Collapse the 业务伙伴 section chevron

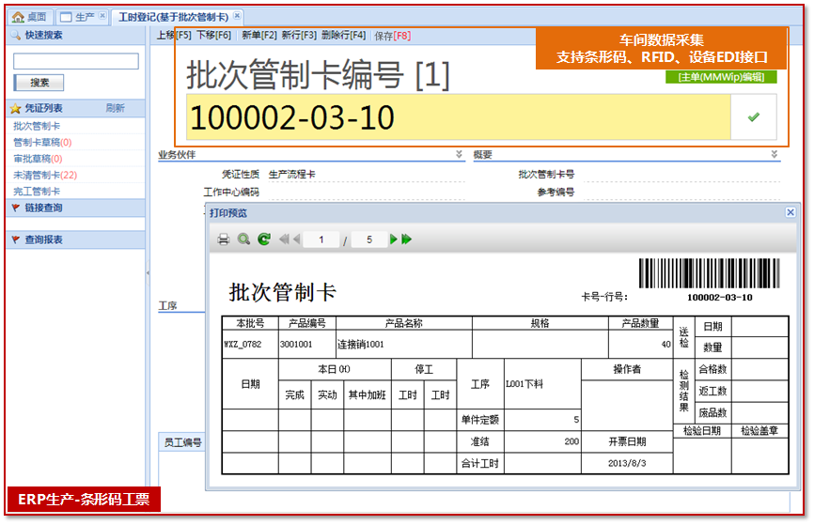click(459, 154)
